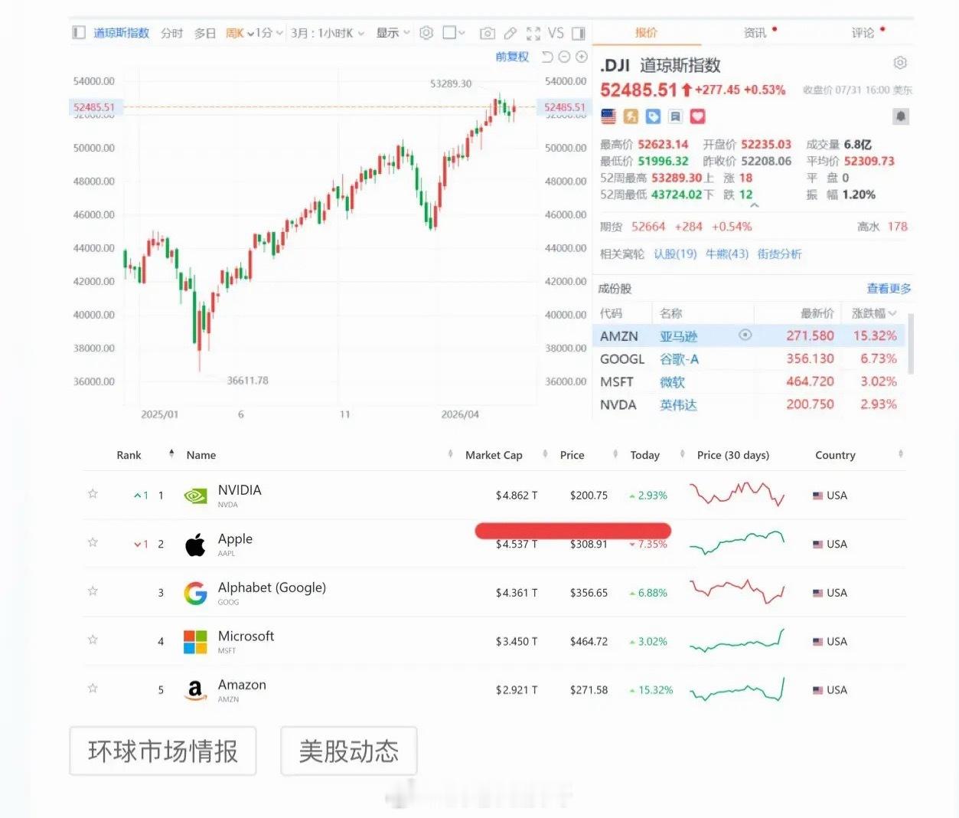Open the VS compare tool
The image size is (959, 818).
(x=556, y=33)
